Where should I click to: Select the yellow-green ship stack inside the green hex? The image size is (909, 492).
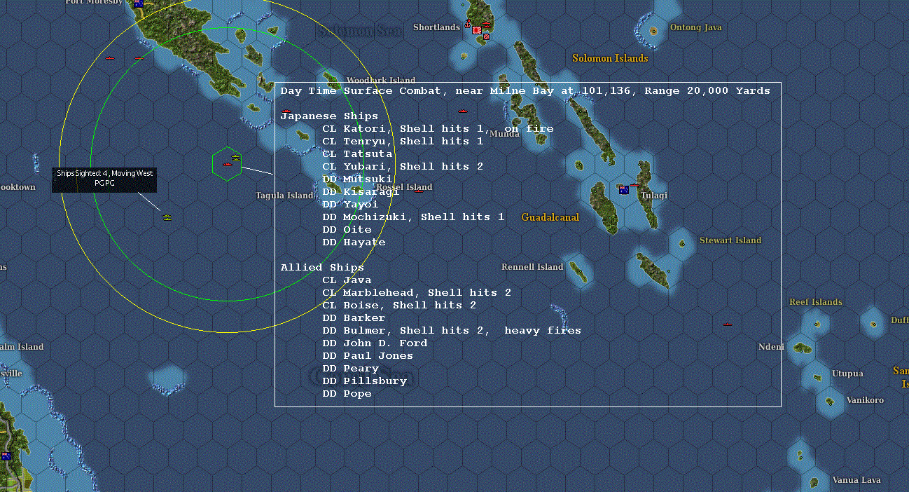click(x=236, y=158)
